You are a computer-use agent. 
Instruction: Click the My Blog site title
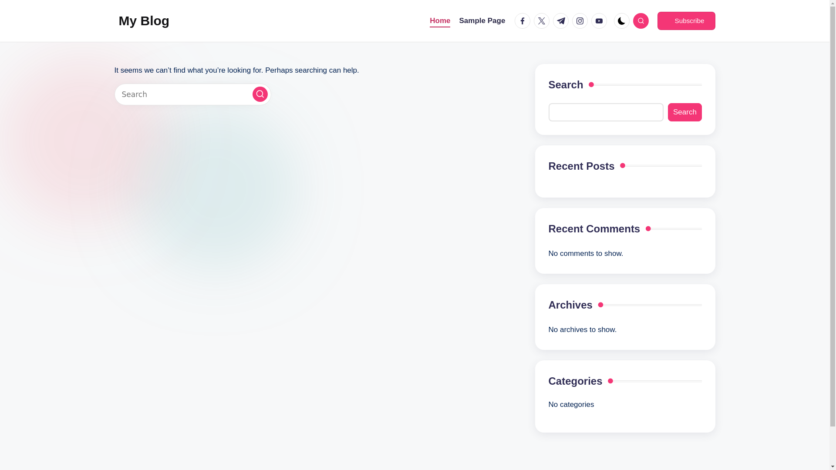tap(144, 21)
